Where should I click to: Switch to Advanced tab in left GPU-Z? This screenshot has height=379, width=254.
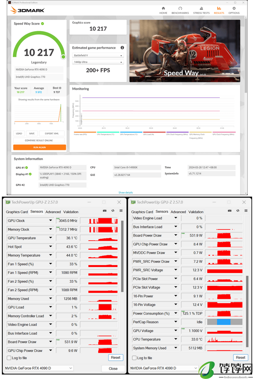(53, 212)
